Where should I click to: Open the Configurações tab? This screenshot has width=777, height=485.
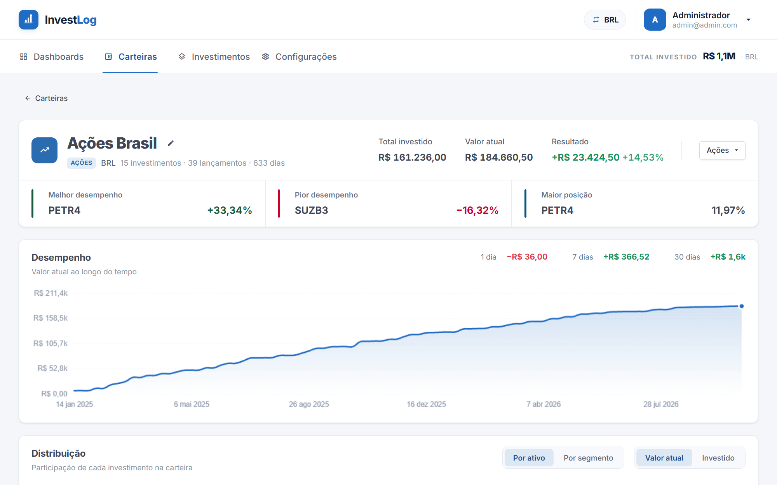click(x=299, y=57)
